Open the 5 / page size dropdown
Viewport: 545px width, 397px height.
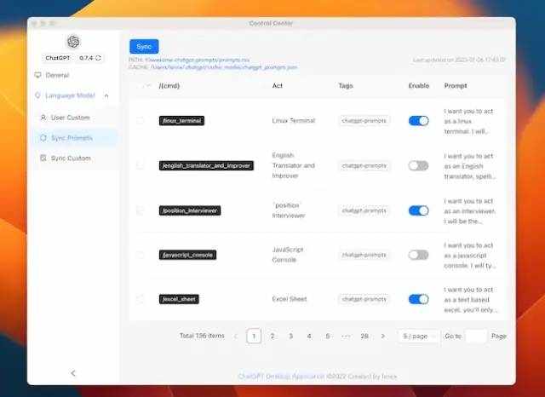418,337
